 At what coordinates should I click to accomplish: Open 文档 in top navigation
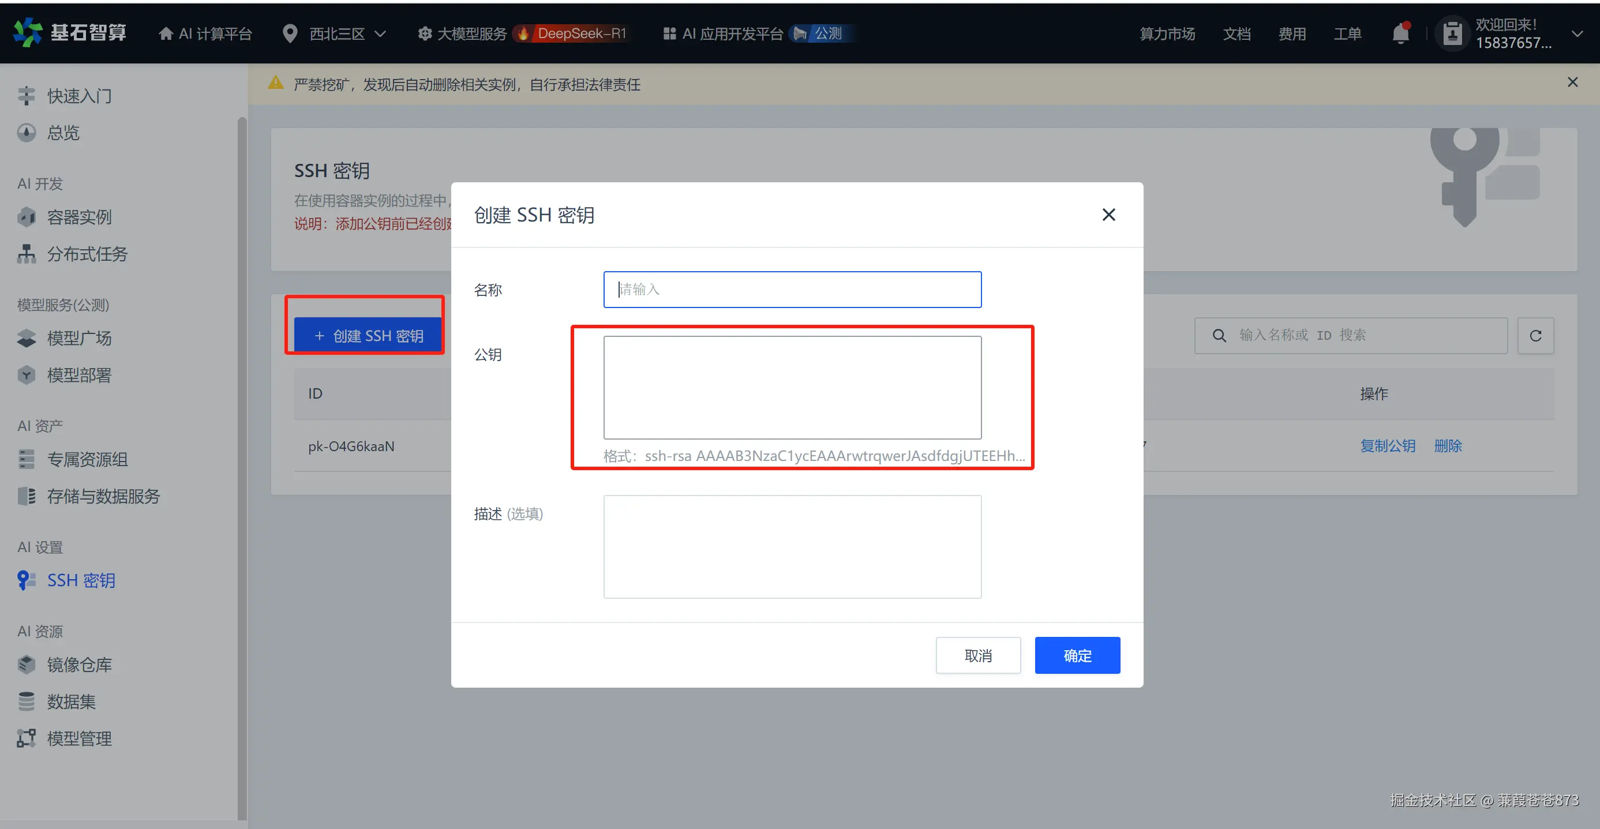tap(1236, 33)
